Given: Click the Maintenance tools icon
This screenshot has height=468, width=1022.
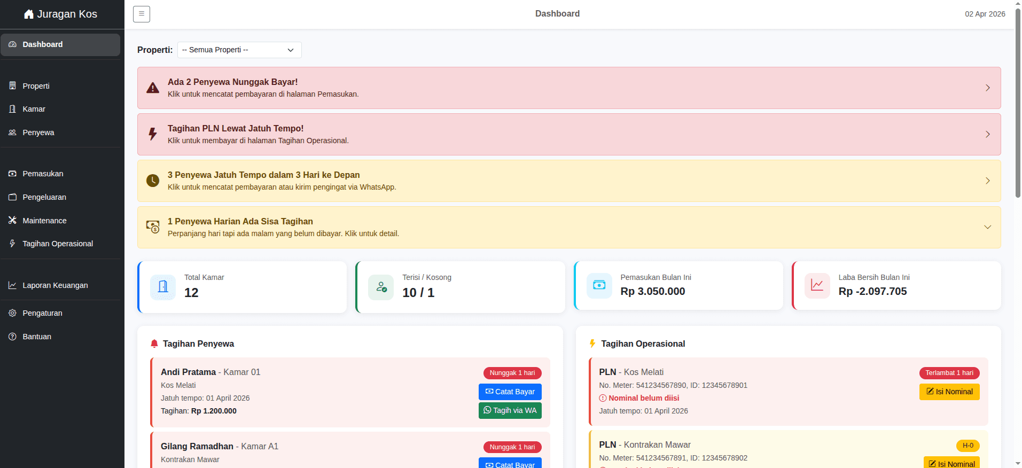Looking at the screenshot, I should 12,221.
